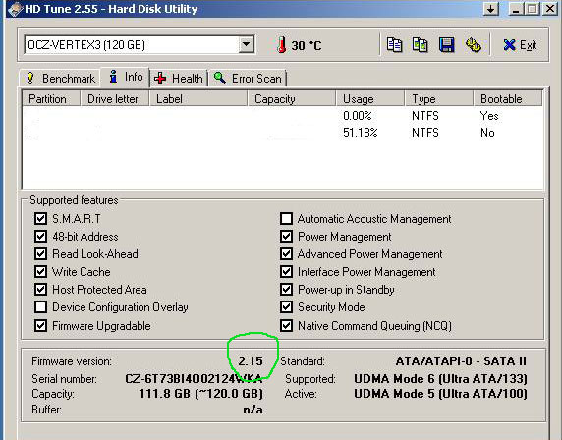Toggle the 48-bit Address checkbox
Image resolution: width=562 pixels, height=440 pixels.
point(40,237)
